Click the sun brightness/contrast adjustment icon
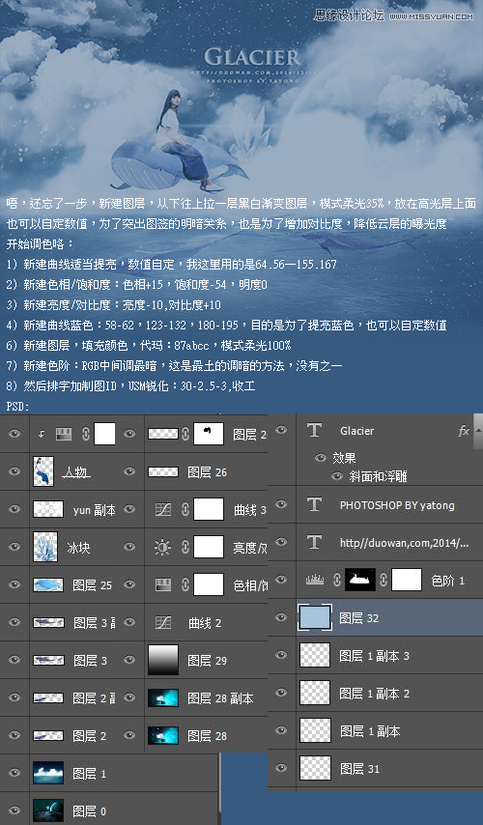 162,547
